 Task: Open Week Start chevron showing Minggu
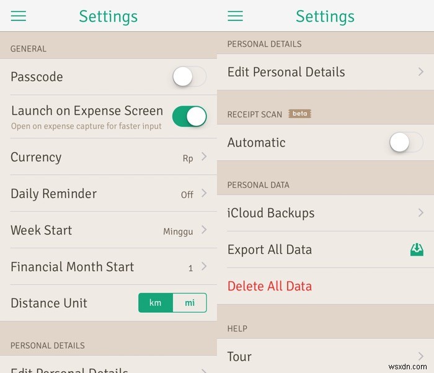click(x=204, y=230)
